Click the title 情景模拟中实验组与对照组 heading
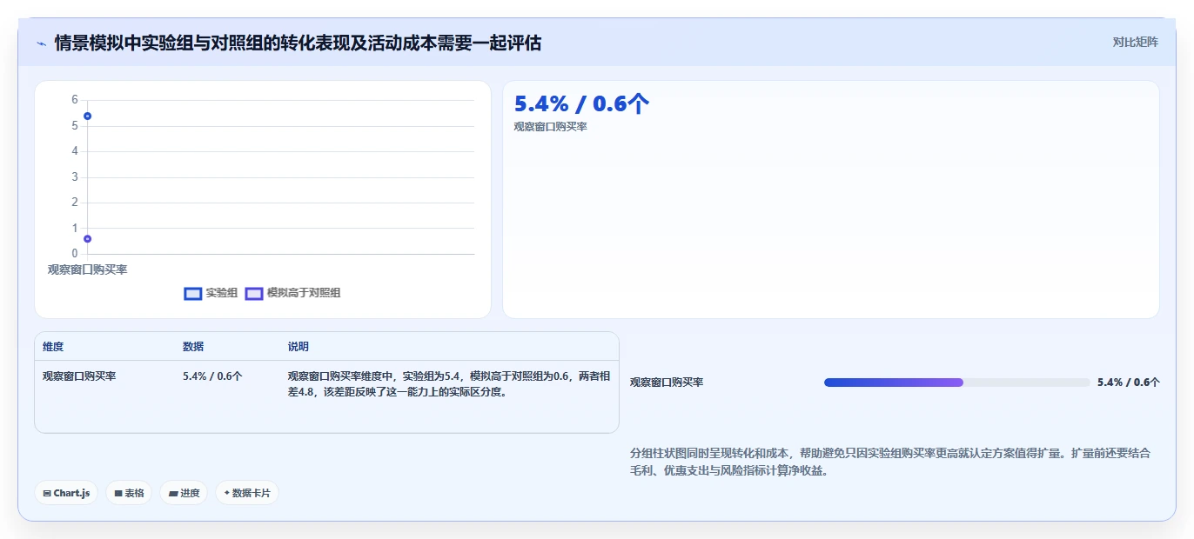The image size is (1194, 539). coord(298,43)
